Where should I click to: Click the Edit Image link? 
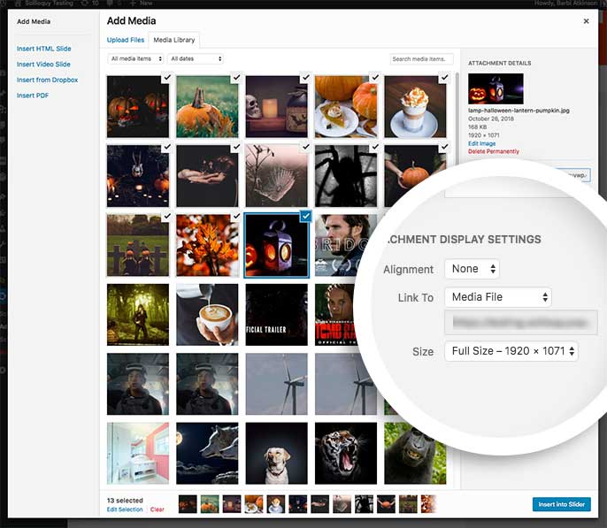click(x=481, y=143)
